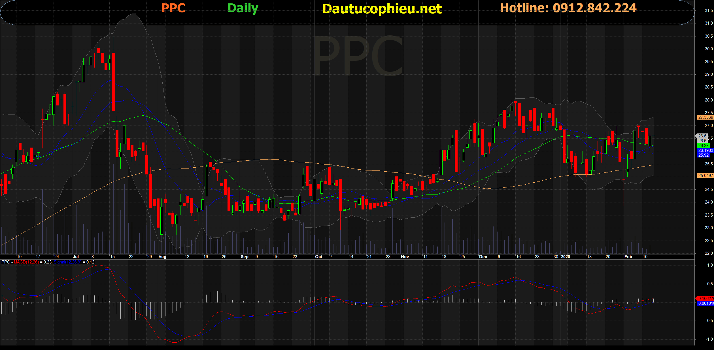Click the green Daily timeframe label
This screenshot has width=714, height=350.
coord(243,8)
